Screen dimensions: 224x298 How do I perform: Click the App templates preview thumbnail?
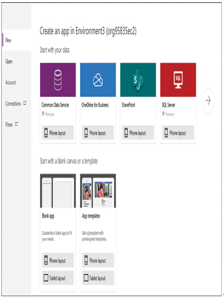(98, 191)
